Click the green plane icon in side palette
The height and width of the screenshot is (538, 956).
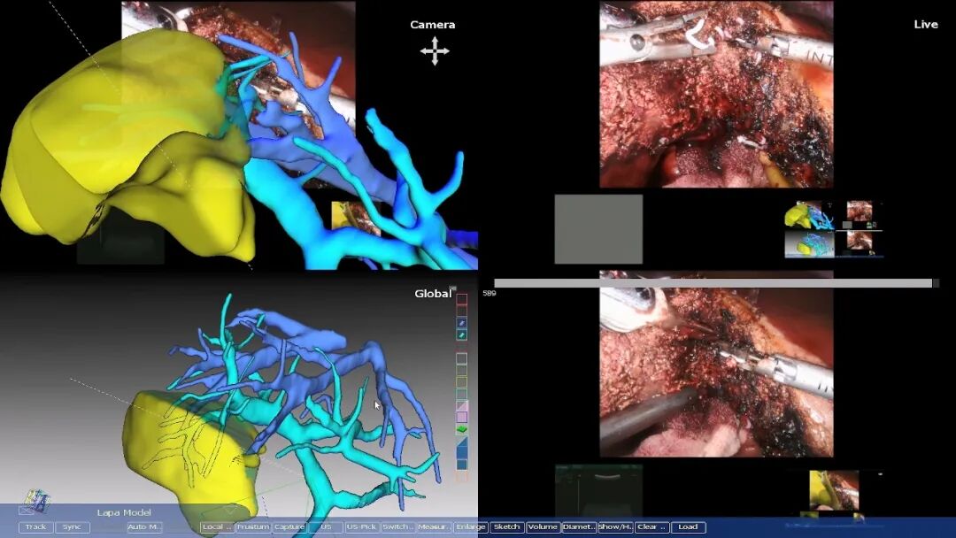point(461,429)
